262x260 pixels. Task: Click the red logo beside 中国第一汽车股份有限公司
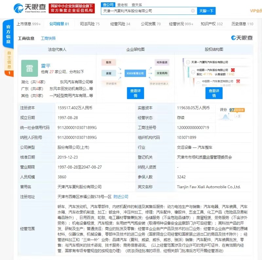pos(233,70)
